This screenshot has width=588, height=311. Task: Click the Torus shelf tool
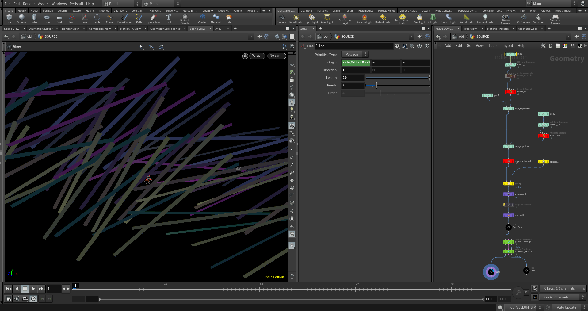coord(47,19)
